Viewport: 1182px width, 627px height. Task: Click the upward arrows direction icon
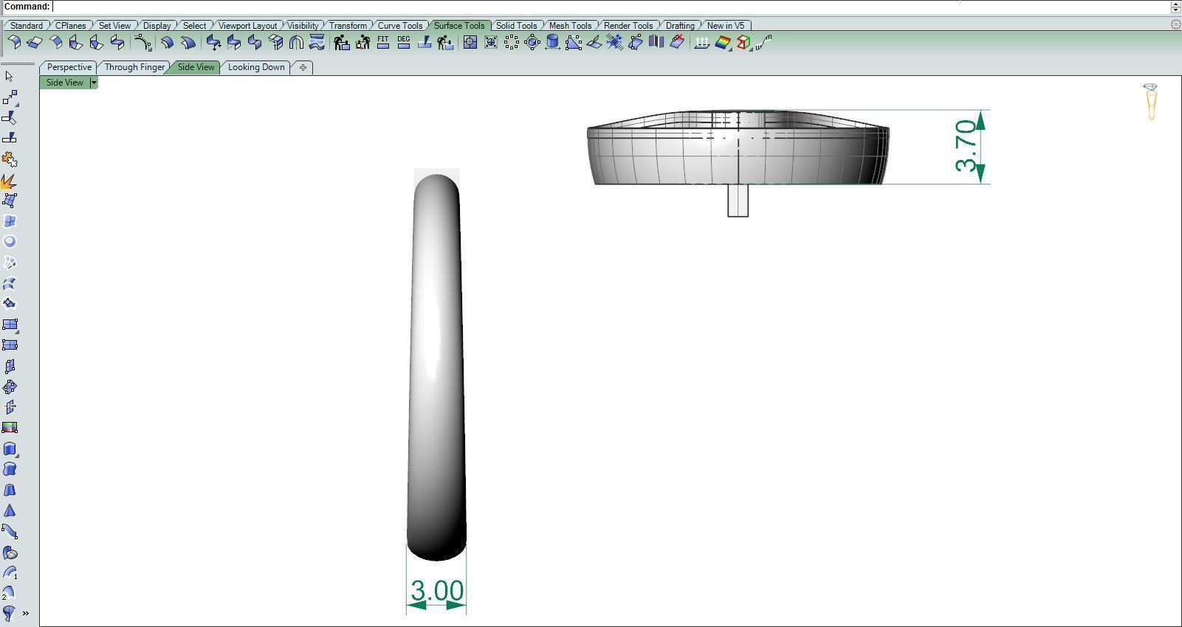[702, 43]
